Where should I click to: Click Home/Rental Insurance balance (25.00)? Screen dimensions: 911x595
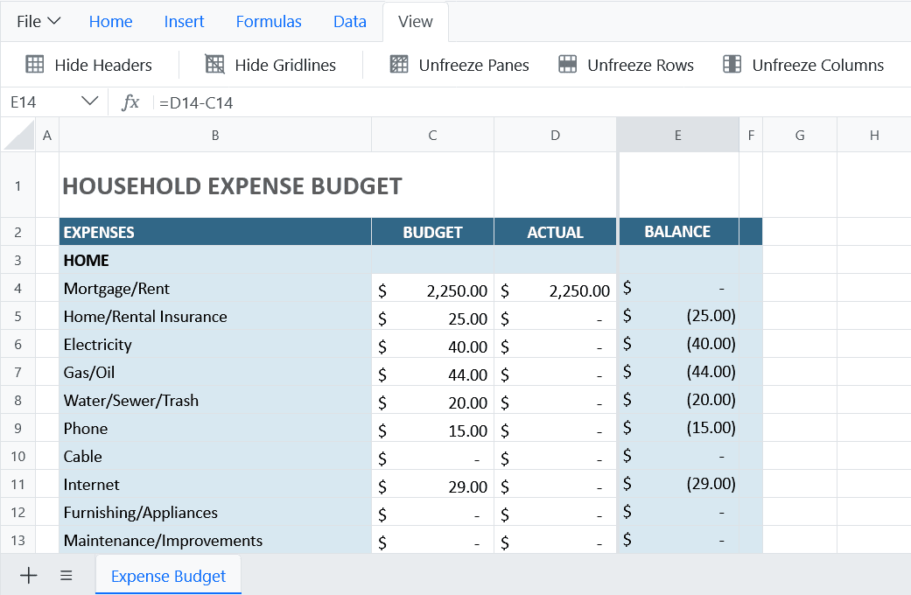678,316
